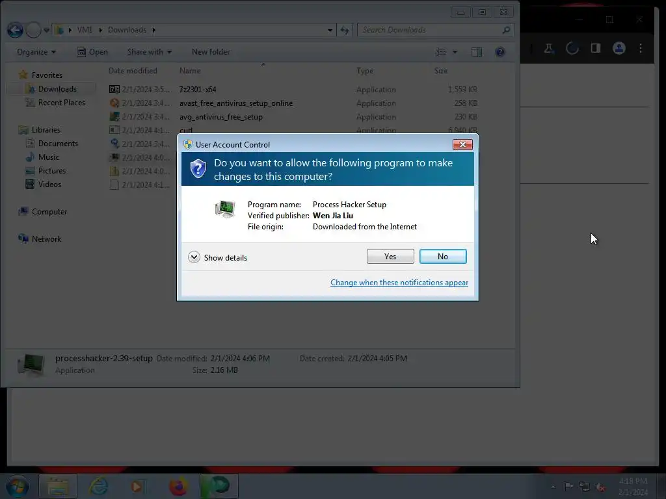
Task: Click the UAC shield question icon
Action: point(198,169)
